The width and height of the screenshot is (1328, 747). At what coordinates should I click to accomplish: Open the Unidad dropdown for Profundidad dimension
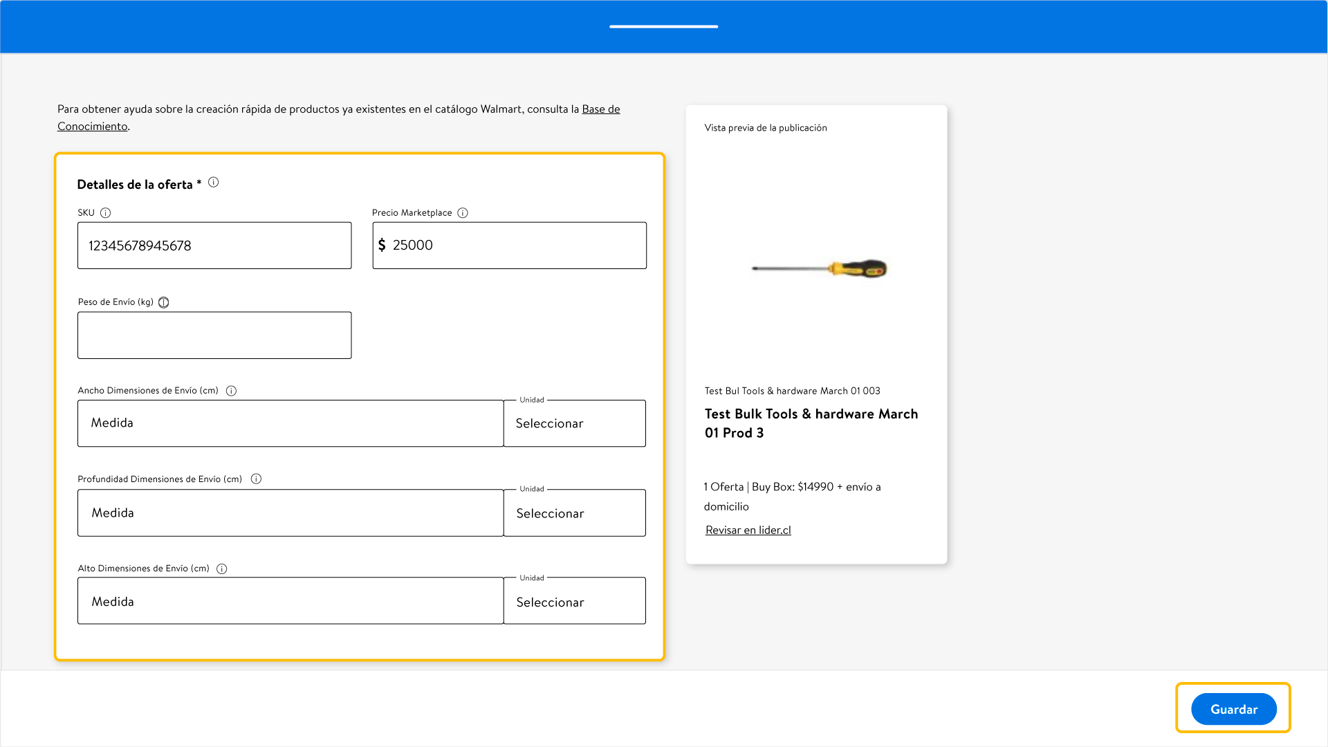click(x=574, y=513)
